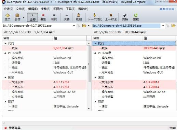Screen dimensions: 177x130
Task: Open the right path history dropdown
Action: [163, 26]
